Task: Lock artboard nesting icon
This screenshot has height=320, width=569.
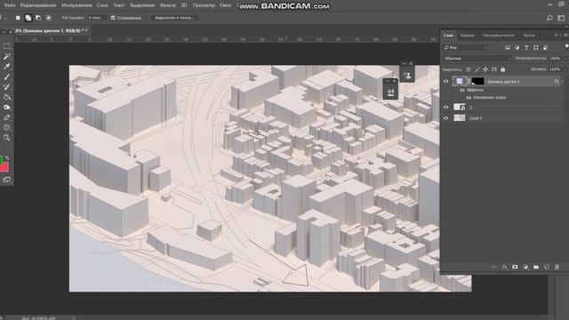Action: tap(494, 69)
